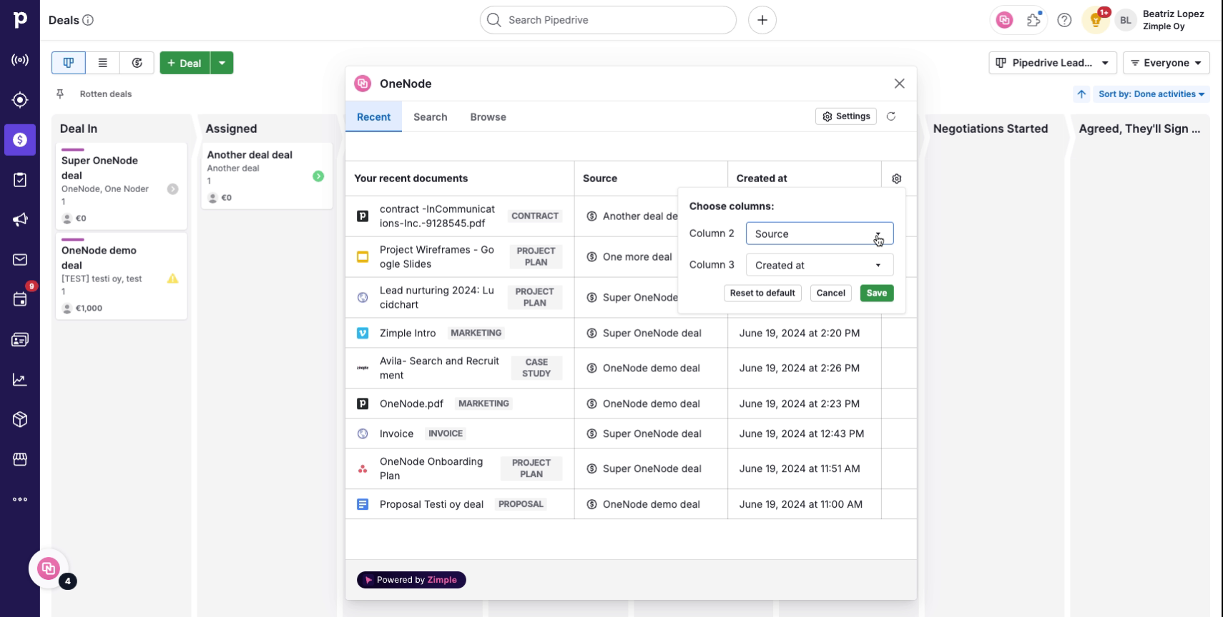Open Another deal deal card
The image size is (1223, 617).
(x=267, y=176)
